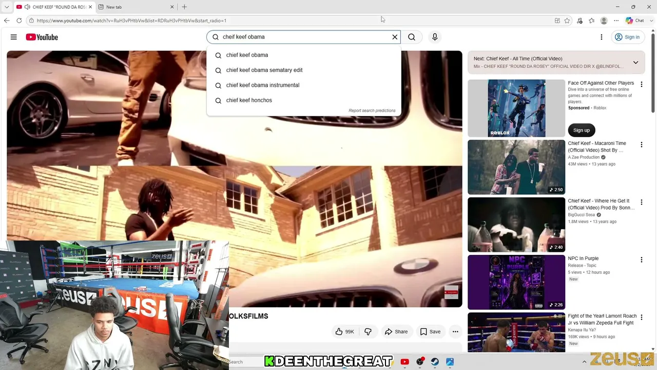Play Lamont Roach vs Zepeda fight thumbnail
This screenshot has width=657, height=370.
(516, 332)
